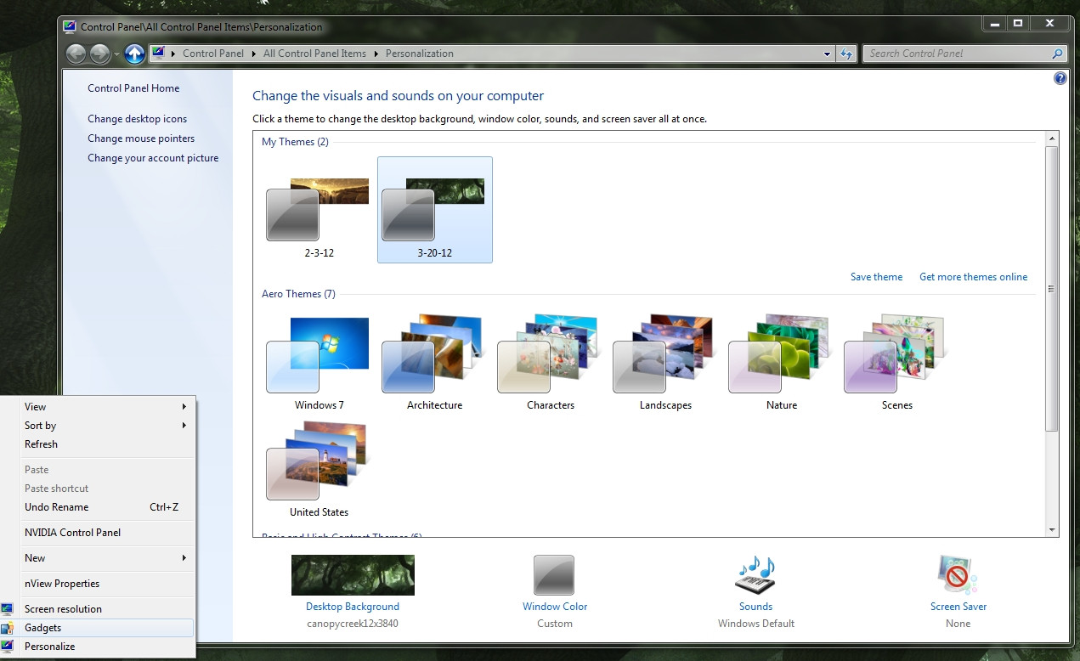Apply the Scenes theme
Image resolution: width=1080 pixels, height=661 pixels.
[x=896, y=363]
